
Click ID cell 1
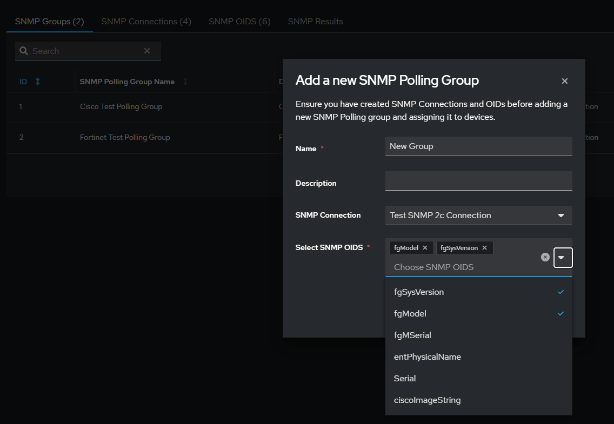tap(21, 106)
